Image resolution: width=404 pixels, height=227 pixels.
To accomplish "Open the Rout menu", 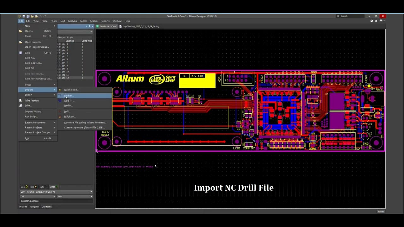I will tap(62, 21).
